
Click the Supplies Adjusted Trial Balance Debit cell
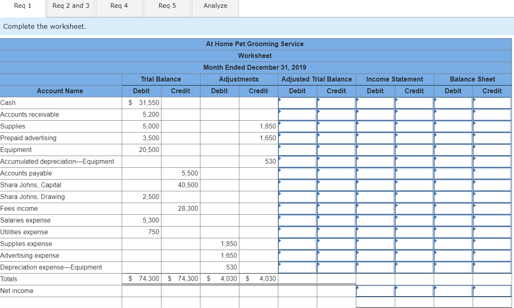pos(297,126)
